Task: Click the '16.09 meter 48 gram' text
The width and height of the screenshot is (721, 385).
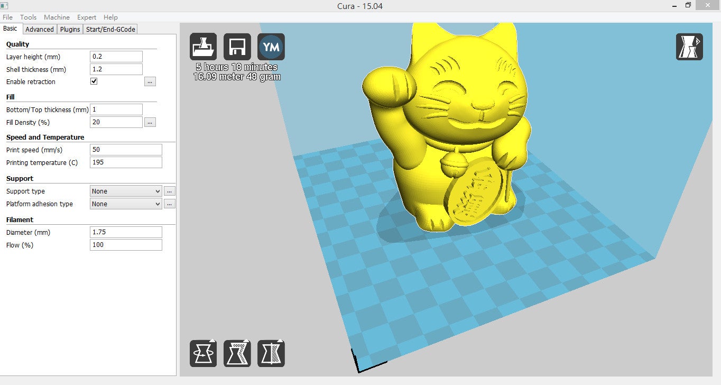Action: [x=237, y=77]
